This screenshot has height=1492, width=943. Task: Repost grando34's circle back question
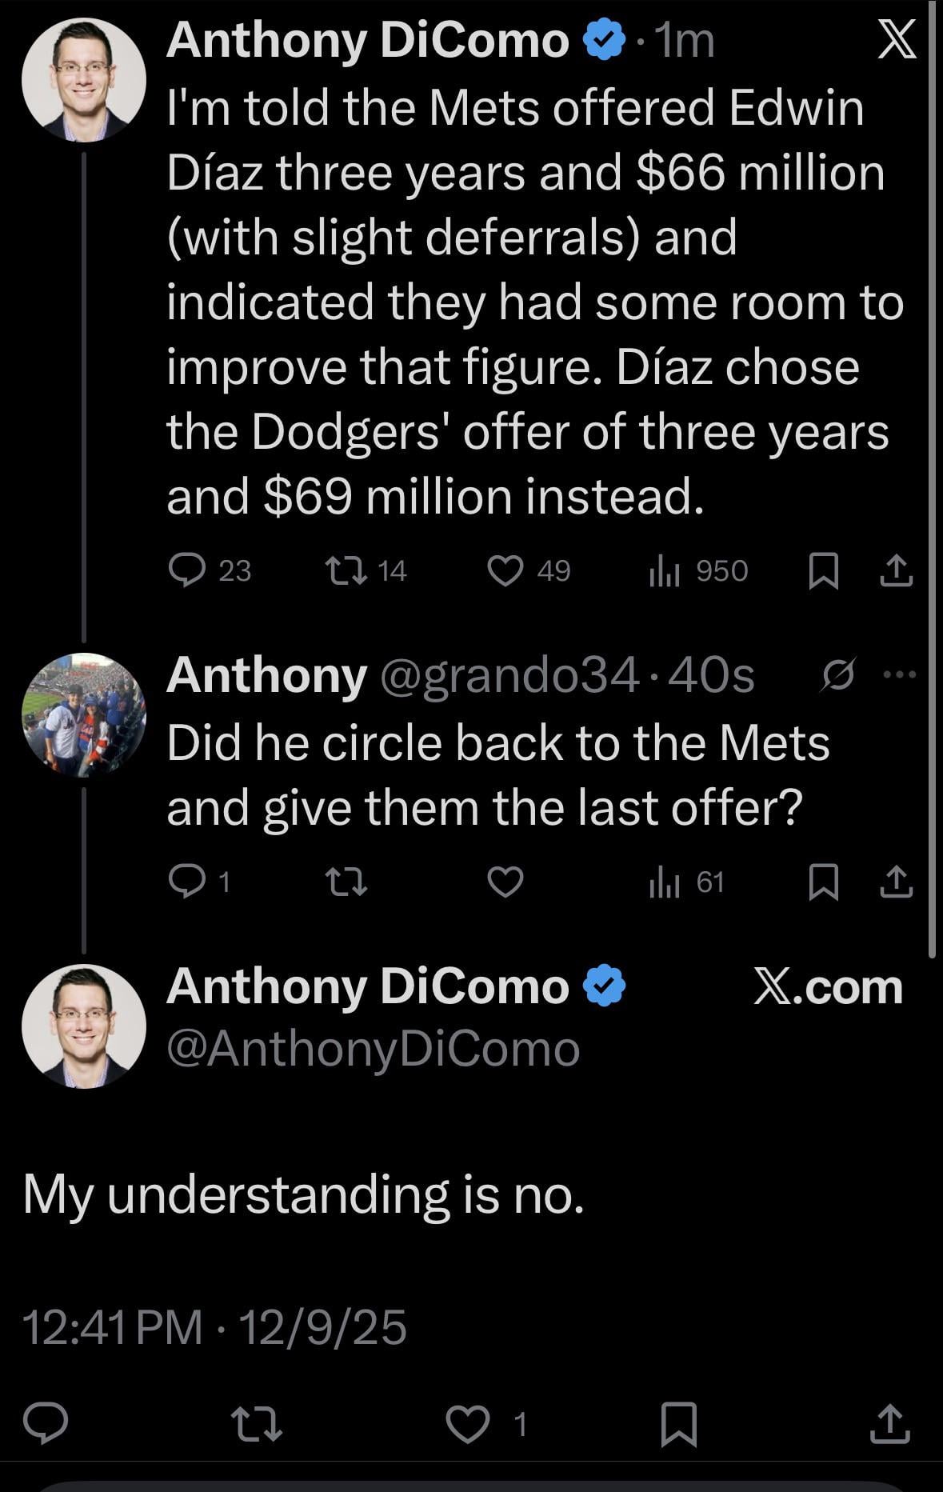pyautogui.click(x=346, y=882)
